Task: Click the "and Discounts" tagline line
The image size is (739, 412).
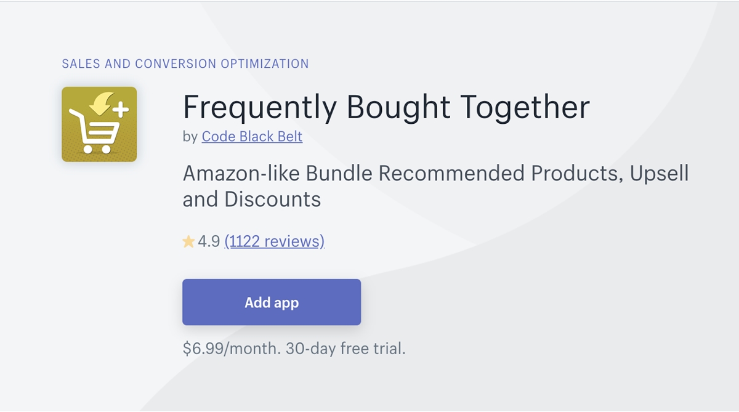Action: point(252,200)
